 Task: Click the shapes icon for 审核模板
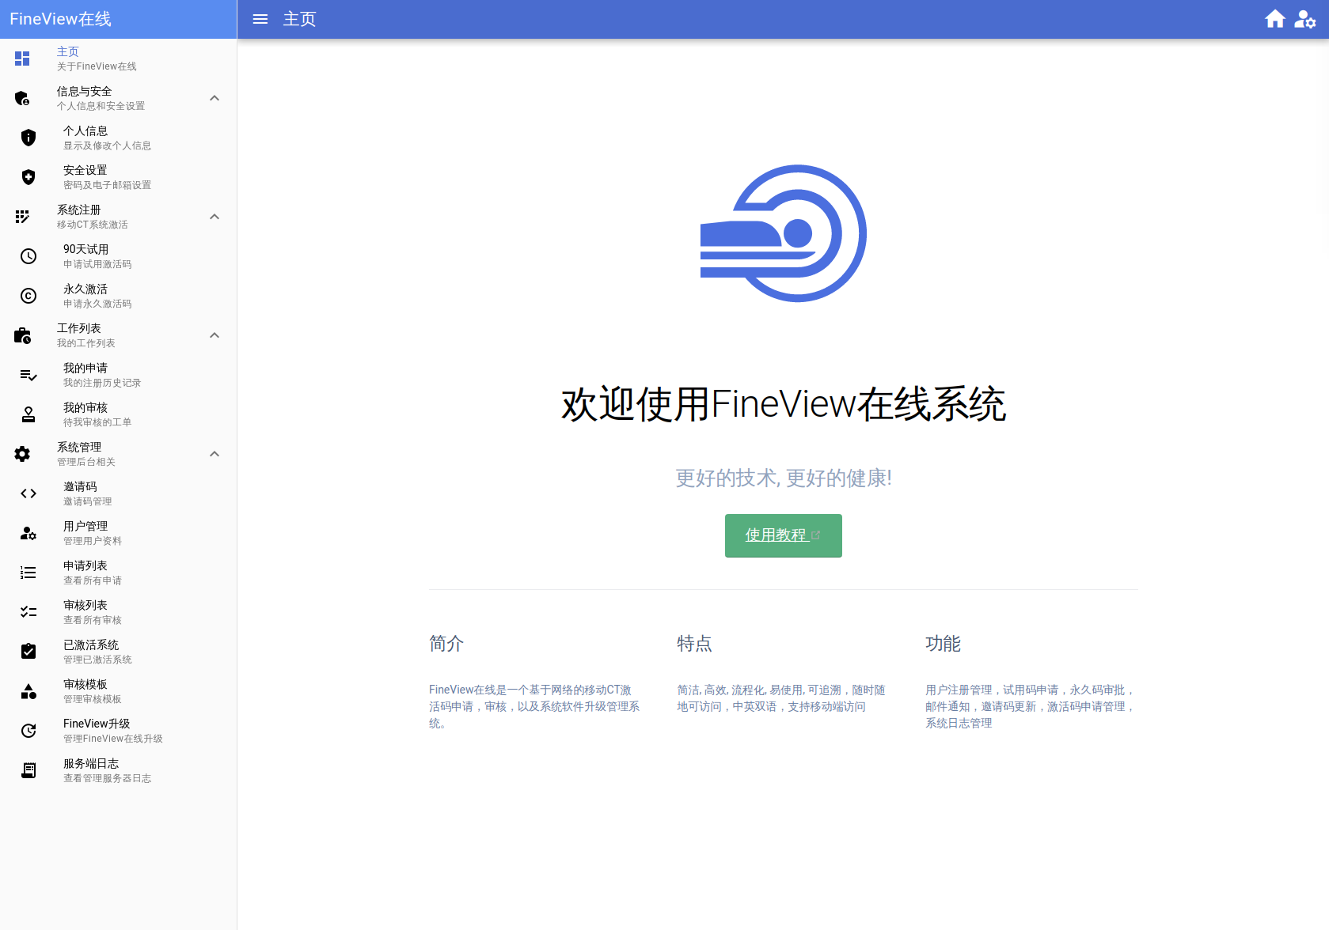pyautogui.click(x=28, y=691)
